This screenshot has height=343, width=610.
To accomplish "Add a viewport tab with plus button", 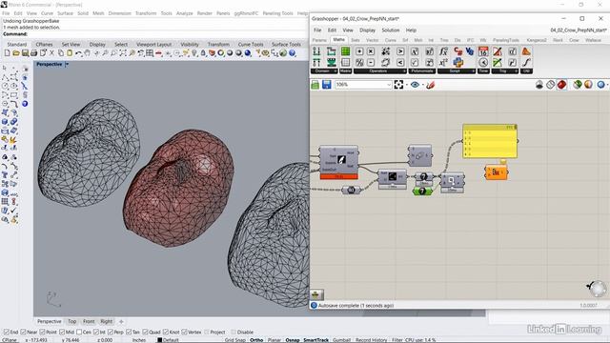I will click(x=121, y=321).
